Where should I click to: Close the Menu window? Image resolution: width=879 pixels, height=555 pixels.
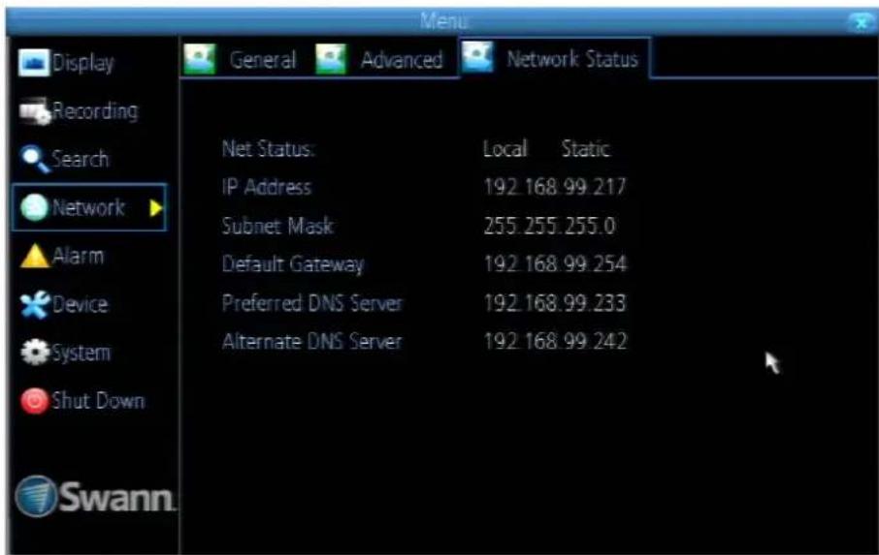[860, 23]
